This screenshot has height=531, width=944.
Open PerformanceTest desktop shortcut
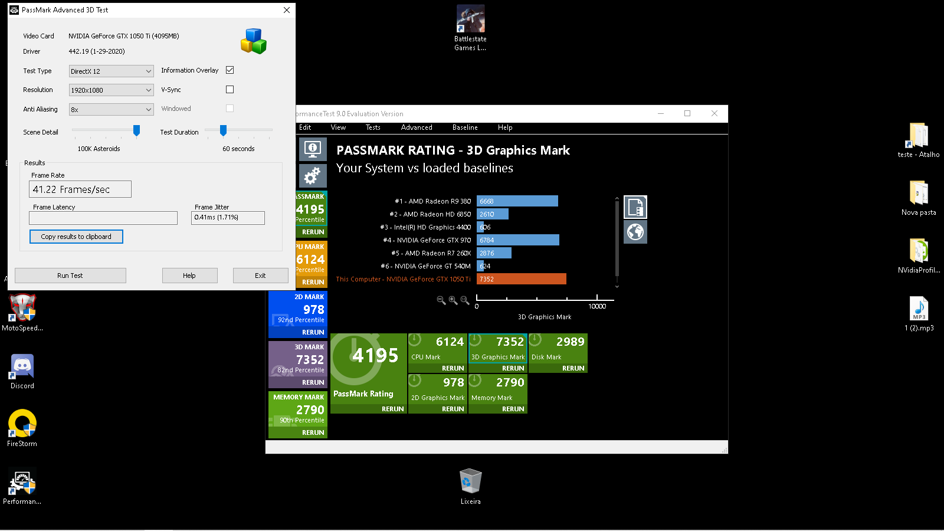(22, 486)
